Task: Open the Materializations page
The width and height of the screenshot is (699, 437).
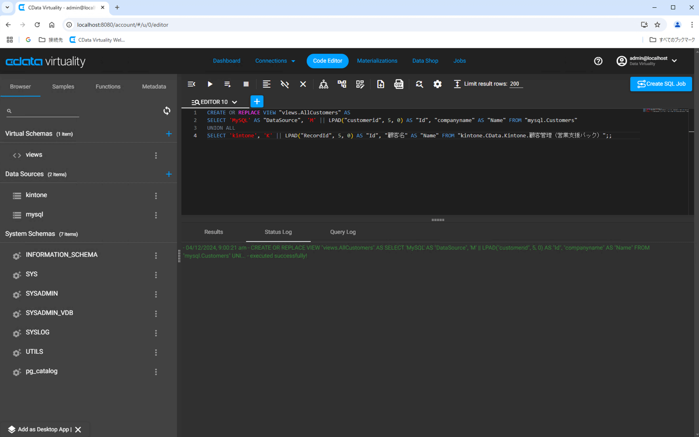Action: [x=377, y=61]
